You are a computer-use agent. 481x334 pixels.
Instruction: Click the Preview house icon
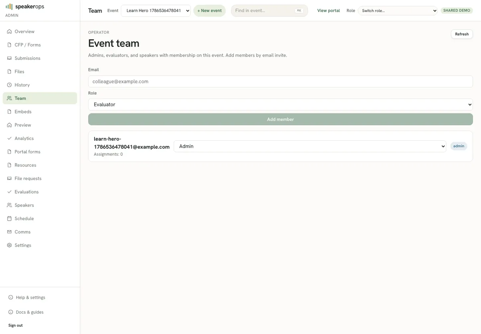tap(9, 125)
